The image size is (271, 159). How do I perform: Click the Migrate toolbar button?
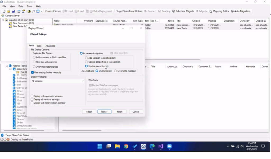[x=201, y=11]
